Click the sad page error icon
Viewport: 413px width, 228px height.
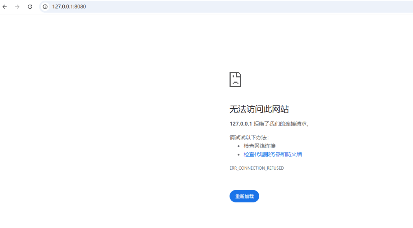(235, 79)
